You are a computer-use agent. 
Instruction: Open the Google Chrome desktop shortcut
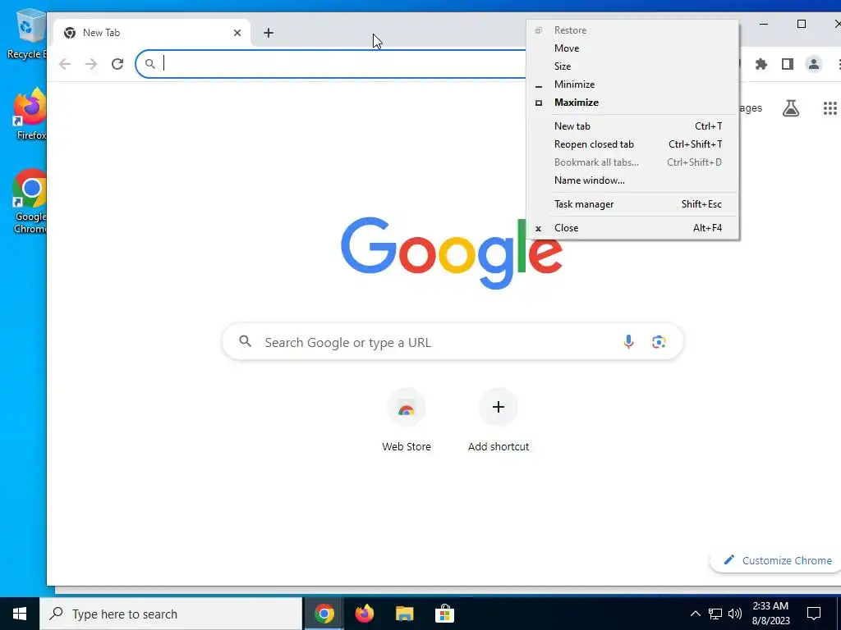coord(30,202)
